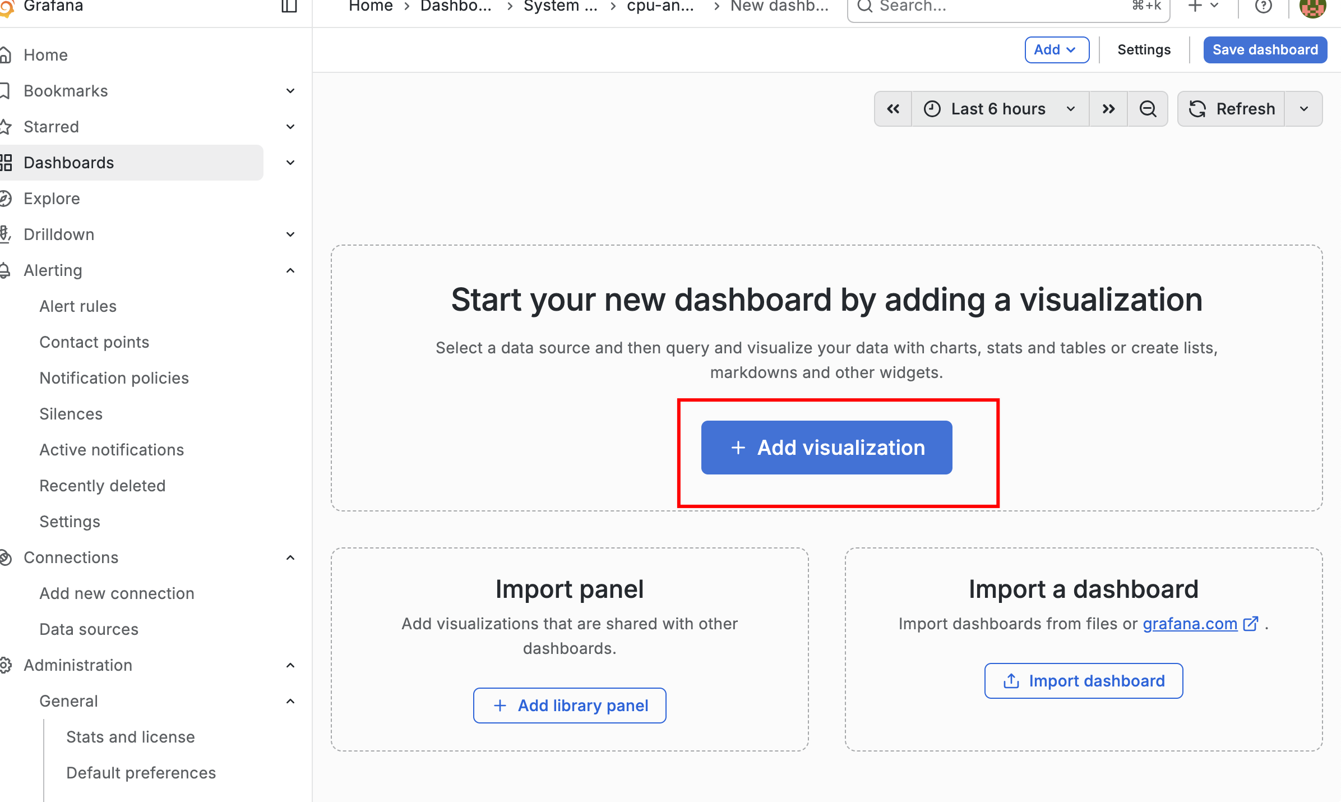The image size is (1341, 802).
Task: Collapse the Connections section
Action: pyautogui.click(x=290, y=558)
